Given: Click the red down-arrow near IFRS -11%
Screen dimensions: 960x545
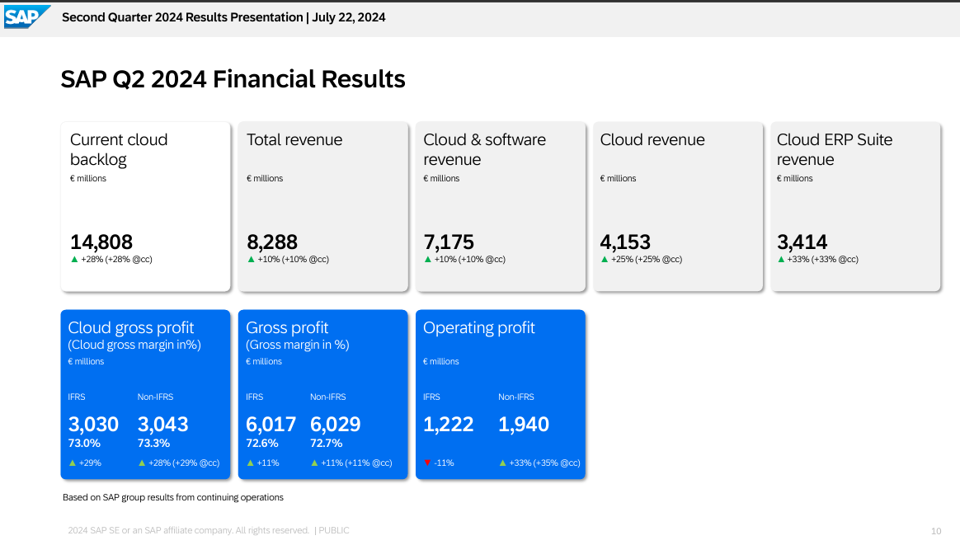Looking at the screenshot, I should (x=426, y=463).
